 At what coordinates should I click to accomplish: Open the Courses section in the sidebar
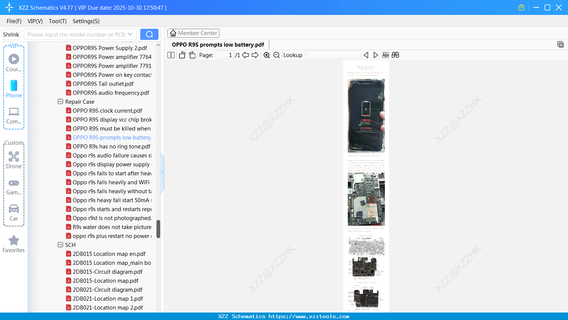click(x=14, y=63)
